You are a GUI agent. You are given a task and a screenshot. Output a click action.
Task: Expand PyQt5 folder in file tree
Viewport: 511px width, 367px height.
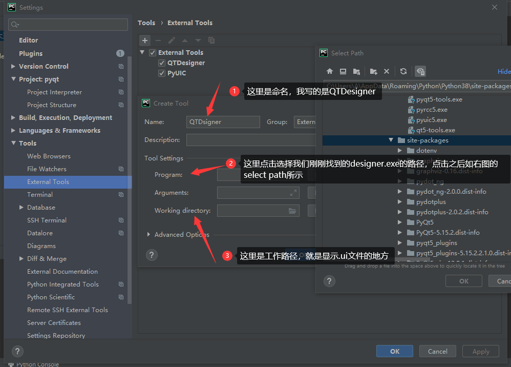400,222
